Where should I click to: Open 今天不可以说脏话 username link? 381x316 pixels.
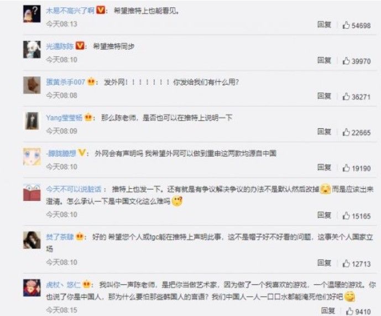74,189
